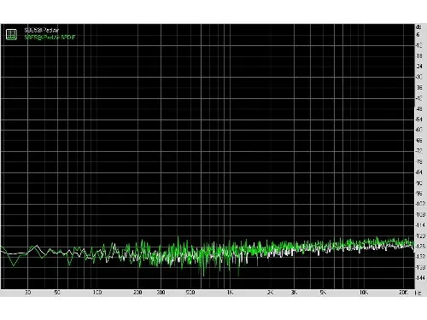The image size is (427, 320).
Task: Click the 20K frequency axis label
Action: pyautogui.click(x=404, y=293)
